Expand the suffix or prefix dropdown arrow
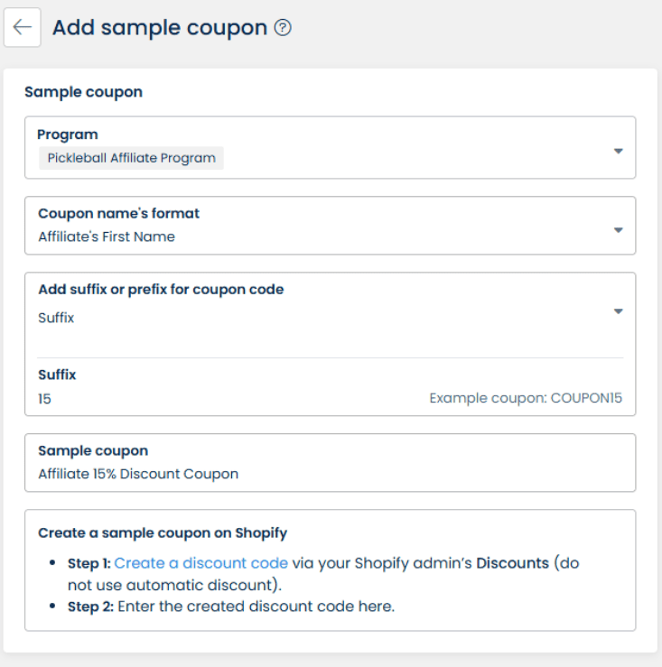The width and height of the screenshot is (662, 667). click(619, 311)
